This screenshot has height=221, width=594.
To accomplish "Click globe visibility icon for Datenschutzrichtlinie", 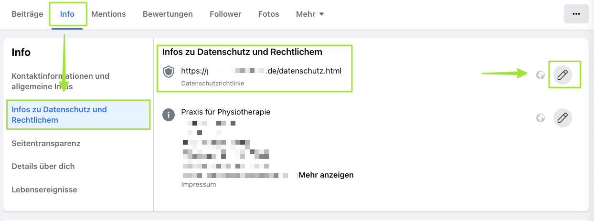I will [541, 75].
